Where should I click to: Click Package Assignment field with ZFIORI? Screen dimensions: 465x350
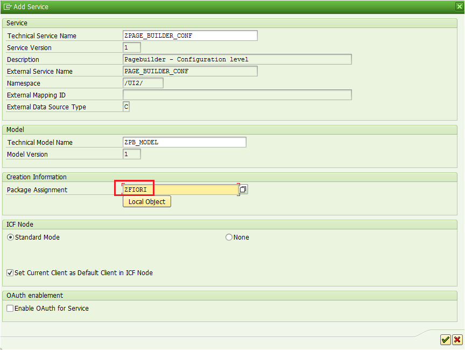181,190
